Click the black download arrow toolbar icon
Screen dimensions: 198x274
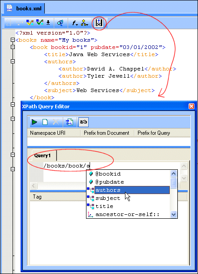tap(48, 23)
